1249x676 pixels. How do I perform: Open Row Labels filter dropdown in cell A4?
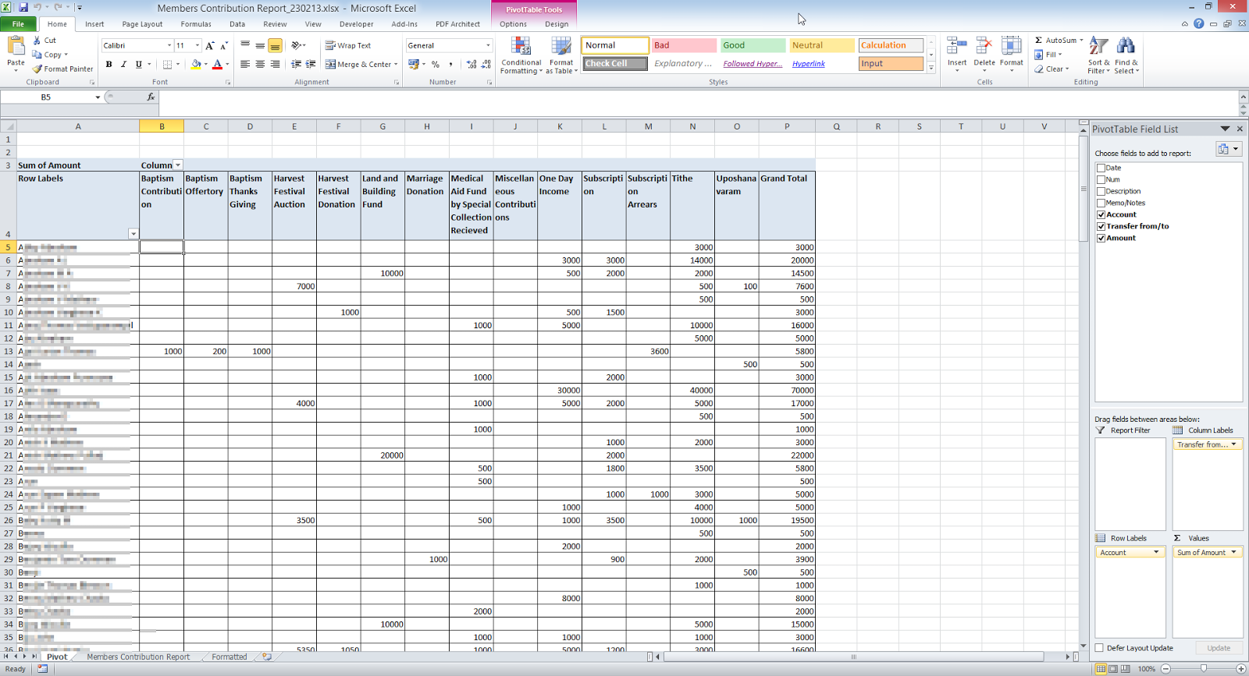(x=133, y=234)
